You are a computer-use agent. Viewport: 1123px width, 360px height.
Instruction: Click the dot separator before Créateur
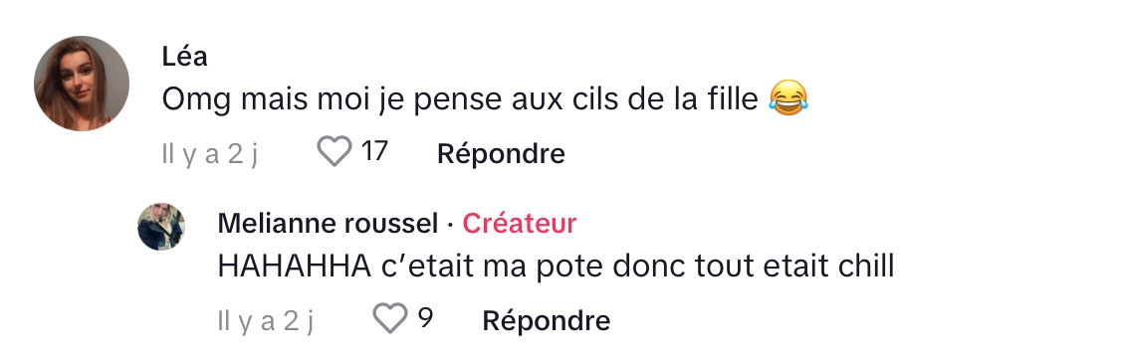pos(450,225)
